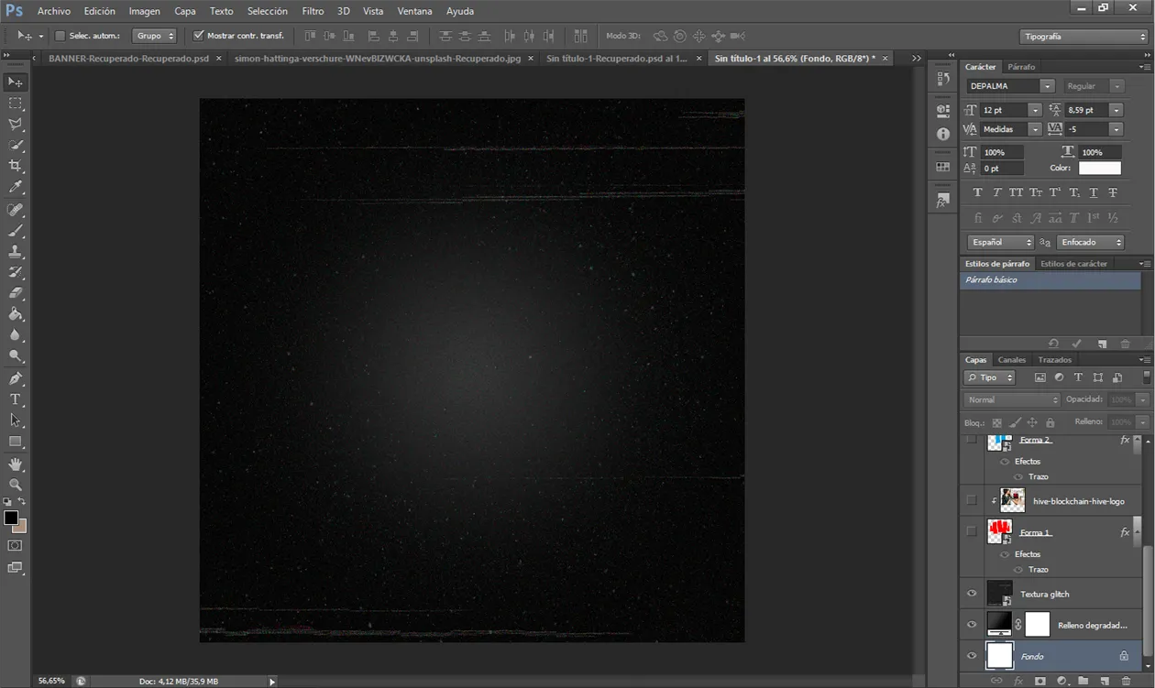Click the foreground color swatch
Screen dimensions: 1155x688
pos(11,519)
